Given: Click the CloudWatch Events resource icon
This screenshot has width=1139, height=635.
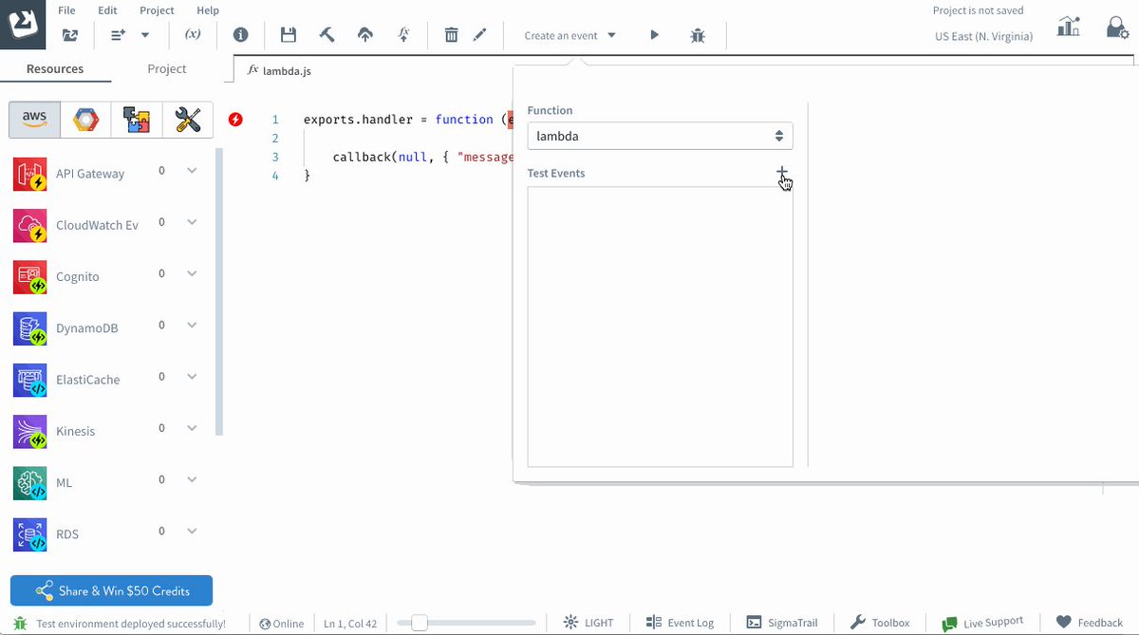Looking at the screenshot, I should pos(30,225).
